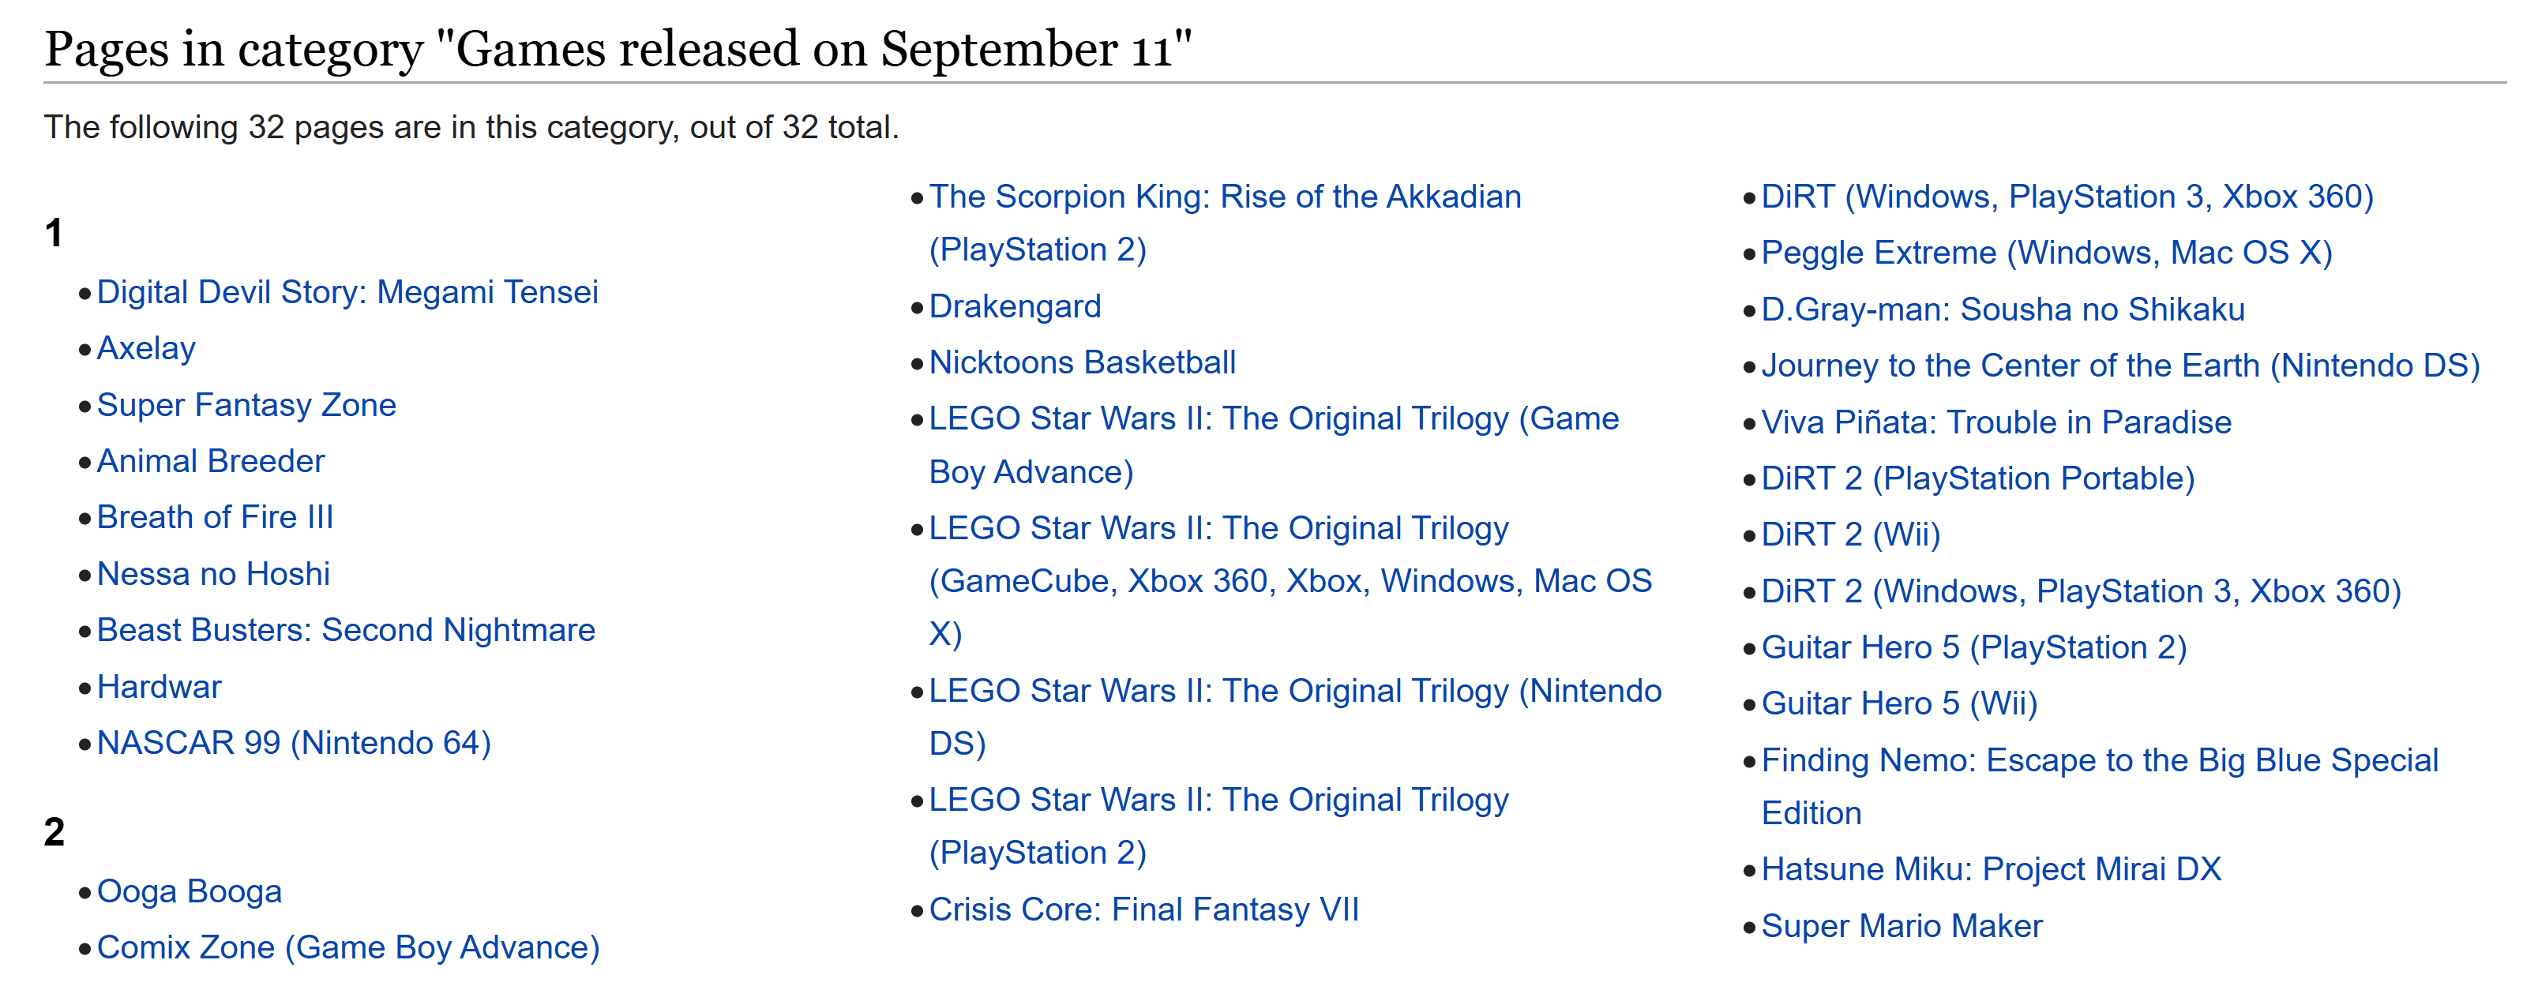Screen dimensions: 2523x990
Task: Go to Super Mario Maker article
Action: 1901,925
